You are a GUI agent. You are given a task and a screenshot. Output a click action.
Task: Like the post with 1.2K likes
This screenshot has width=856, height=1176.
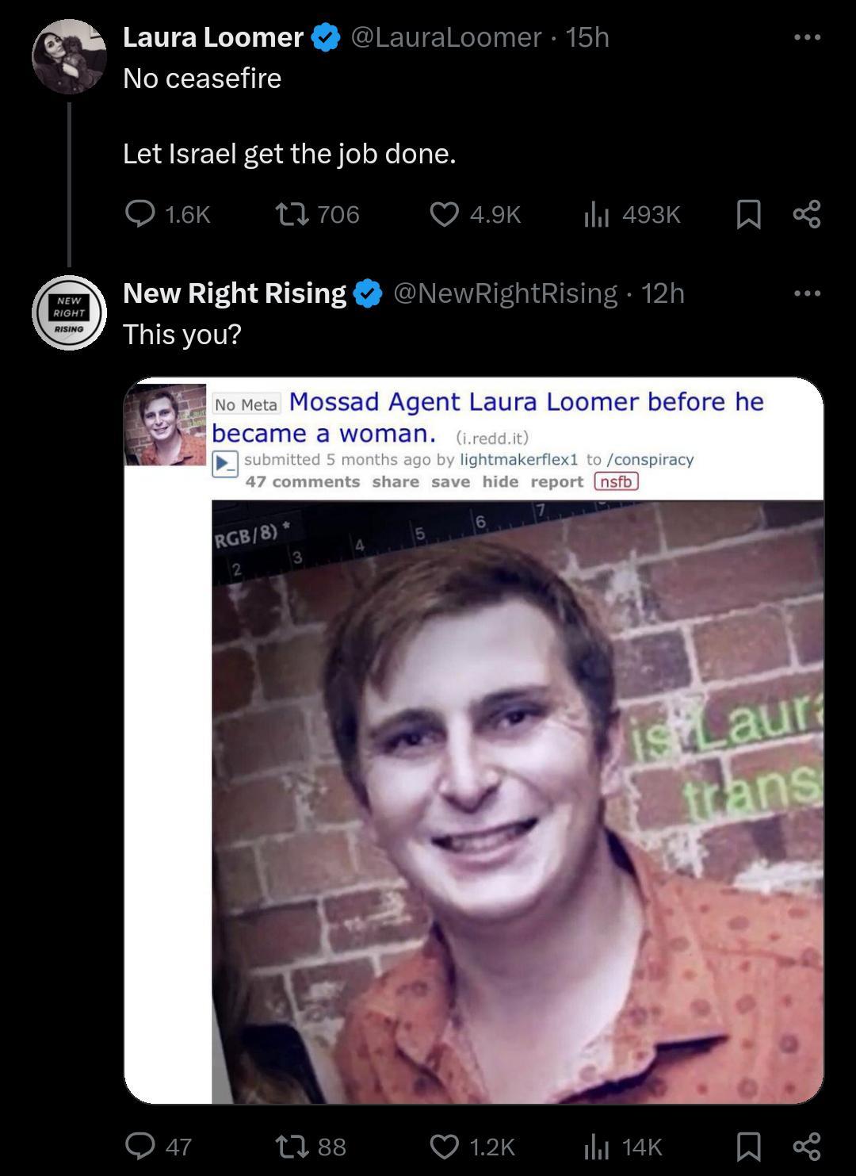click(x=445, y=1146)
